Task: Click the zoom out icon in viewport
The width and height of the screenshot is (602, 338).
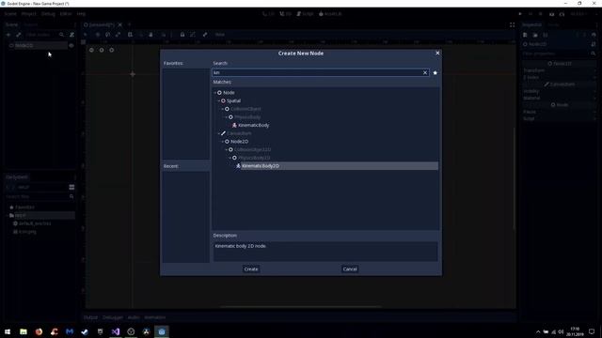Action: pos(91,50)
